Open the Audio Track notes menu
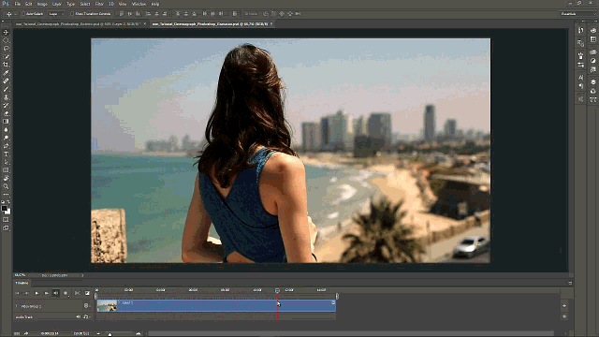Image resolution: width=599 pixels, height=337 pixels. (86, 316)
